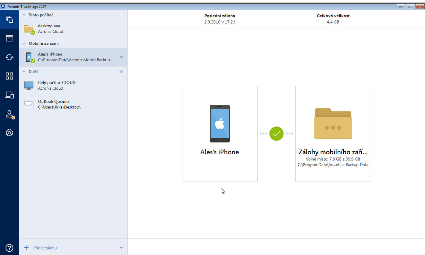The width and height of the screenshot is (425, 255).
Task: Open the Account icon with notification dot
Action: click(x=10, y=115)
